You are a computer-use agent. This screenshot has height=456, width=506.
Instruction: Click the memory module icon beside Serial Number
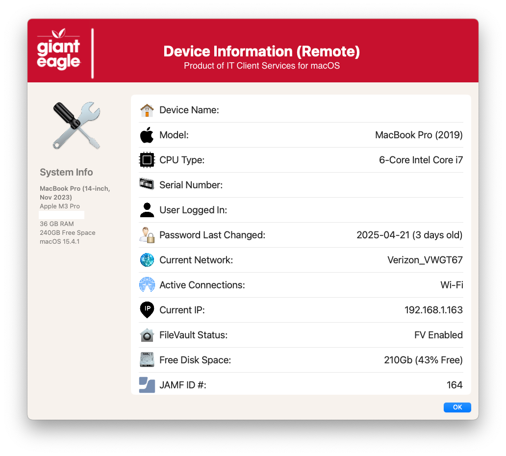coord(147,184)
